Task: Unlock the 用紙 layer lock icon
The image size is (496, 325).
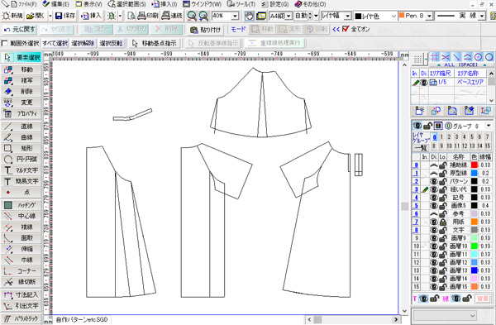Action: click(x=442, y=222)
